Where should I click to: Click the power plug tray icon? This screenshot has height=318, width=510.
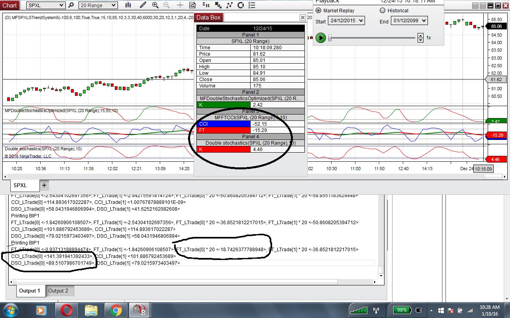418,310
